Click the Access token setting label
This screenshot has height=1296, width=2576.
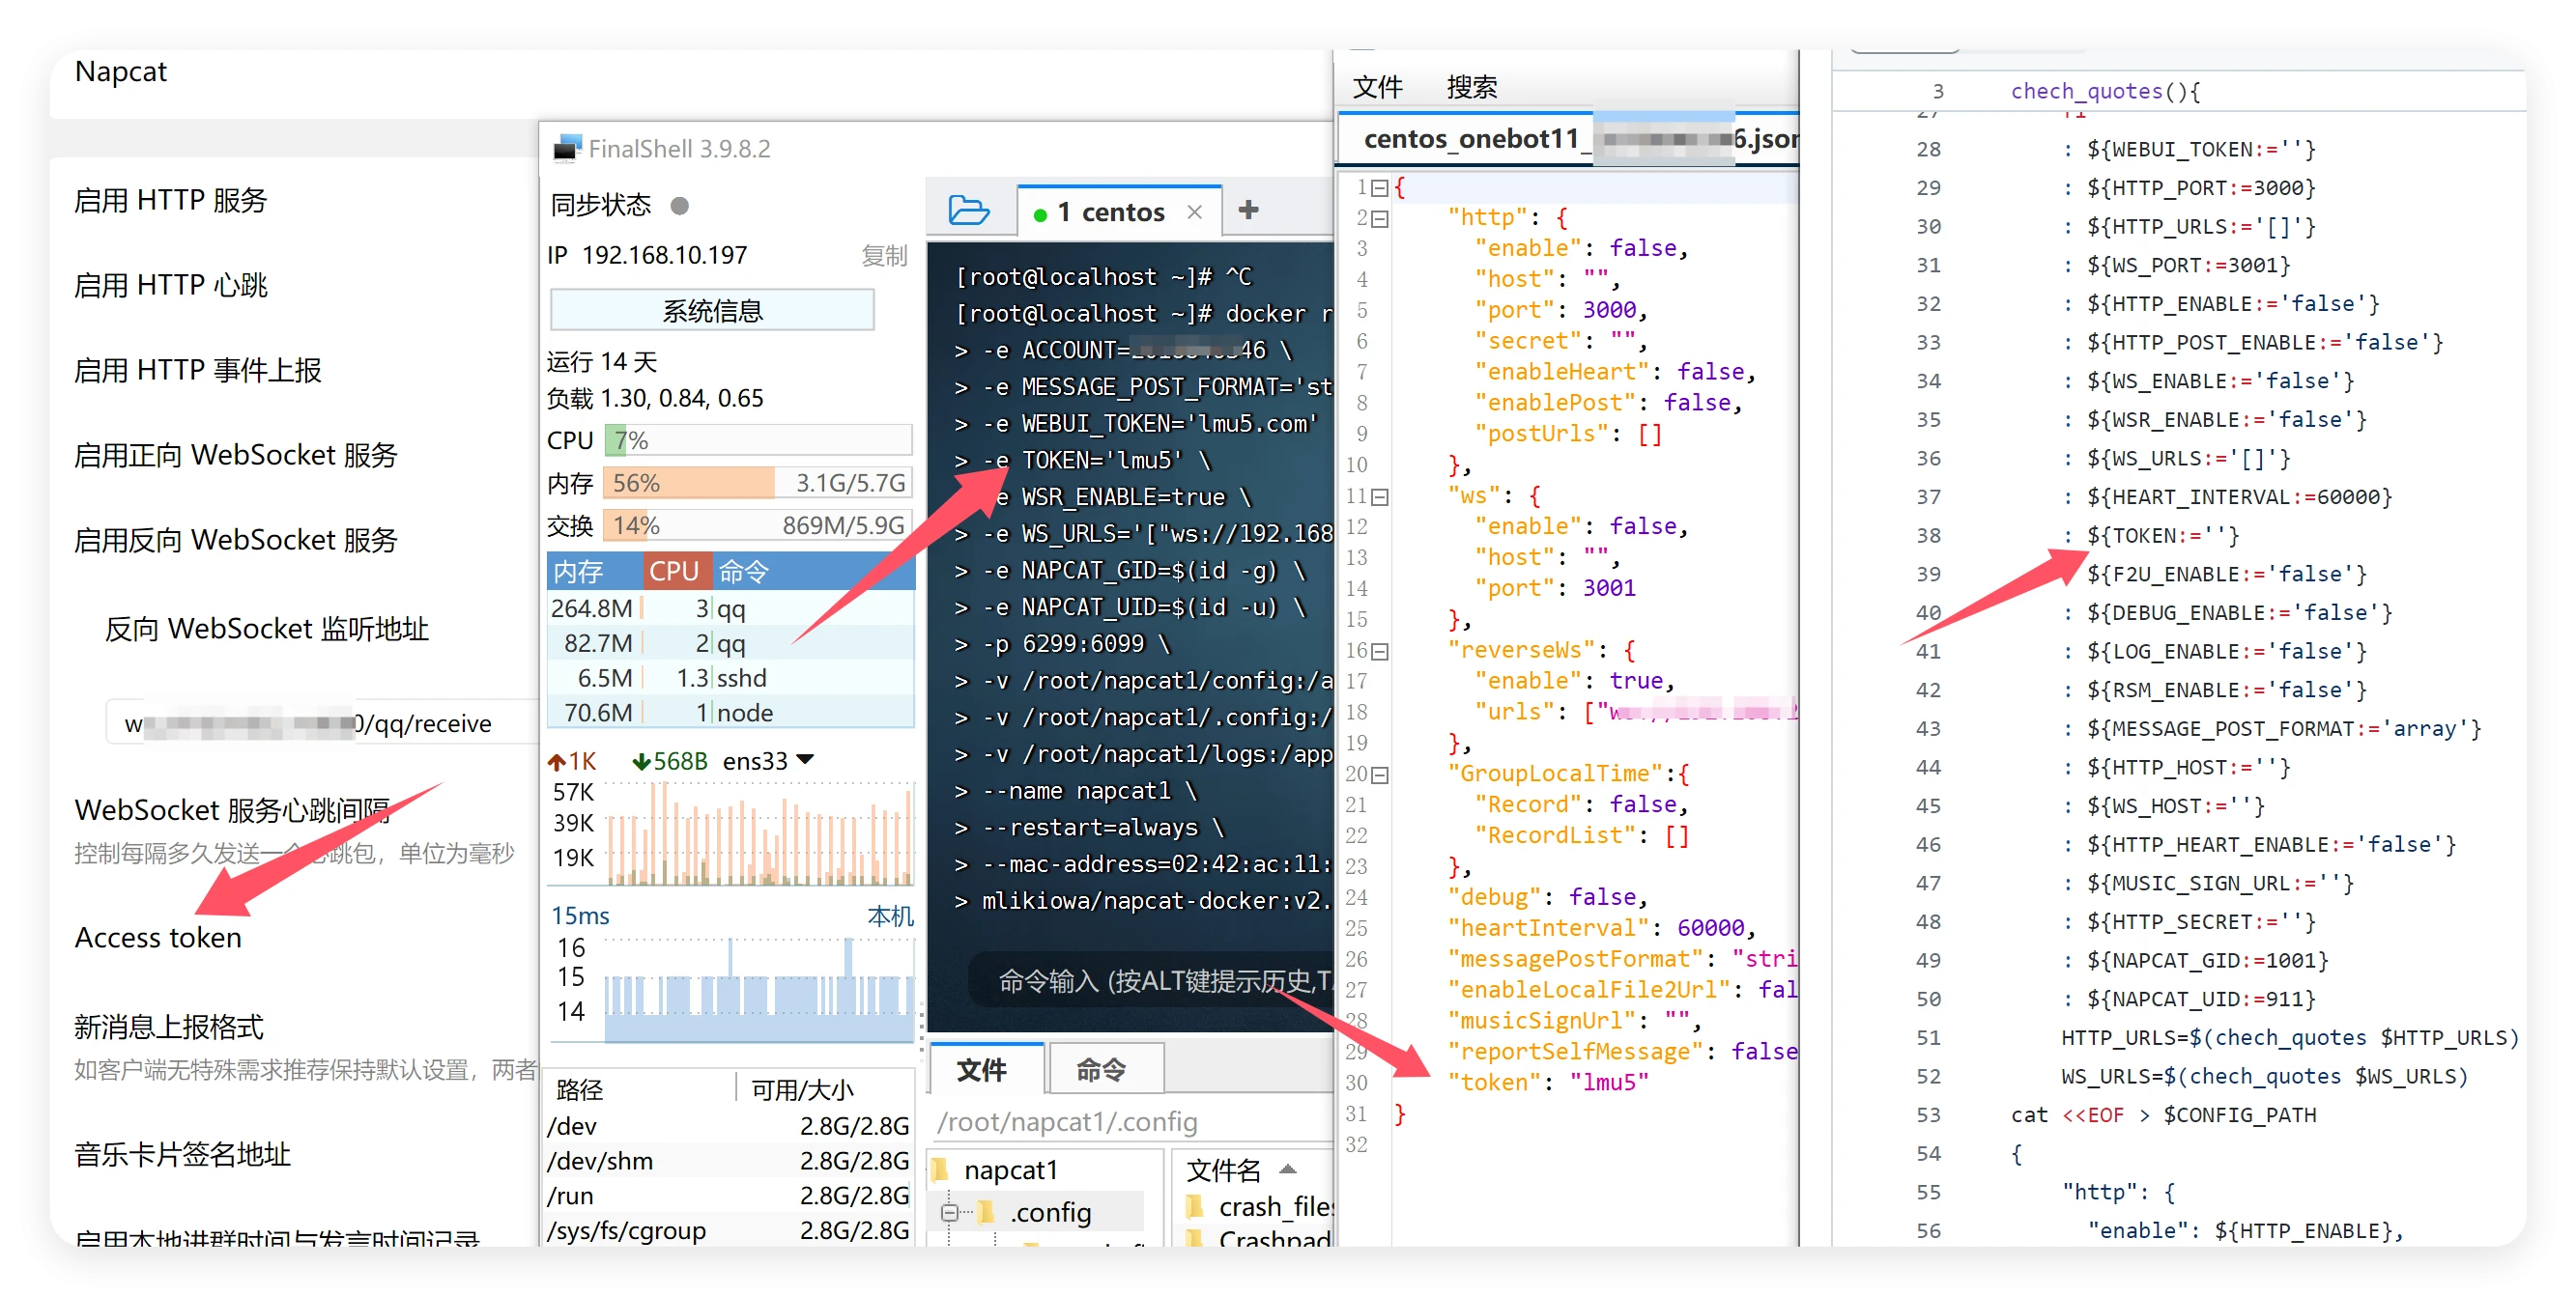pyautogui.click(x=158, y=939)
